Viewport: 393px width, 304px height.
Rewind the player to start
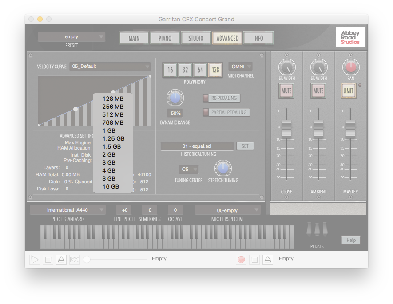[x=75, y=260]
